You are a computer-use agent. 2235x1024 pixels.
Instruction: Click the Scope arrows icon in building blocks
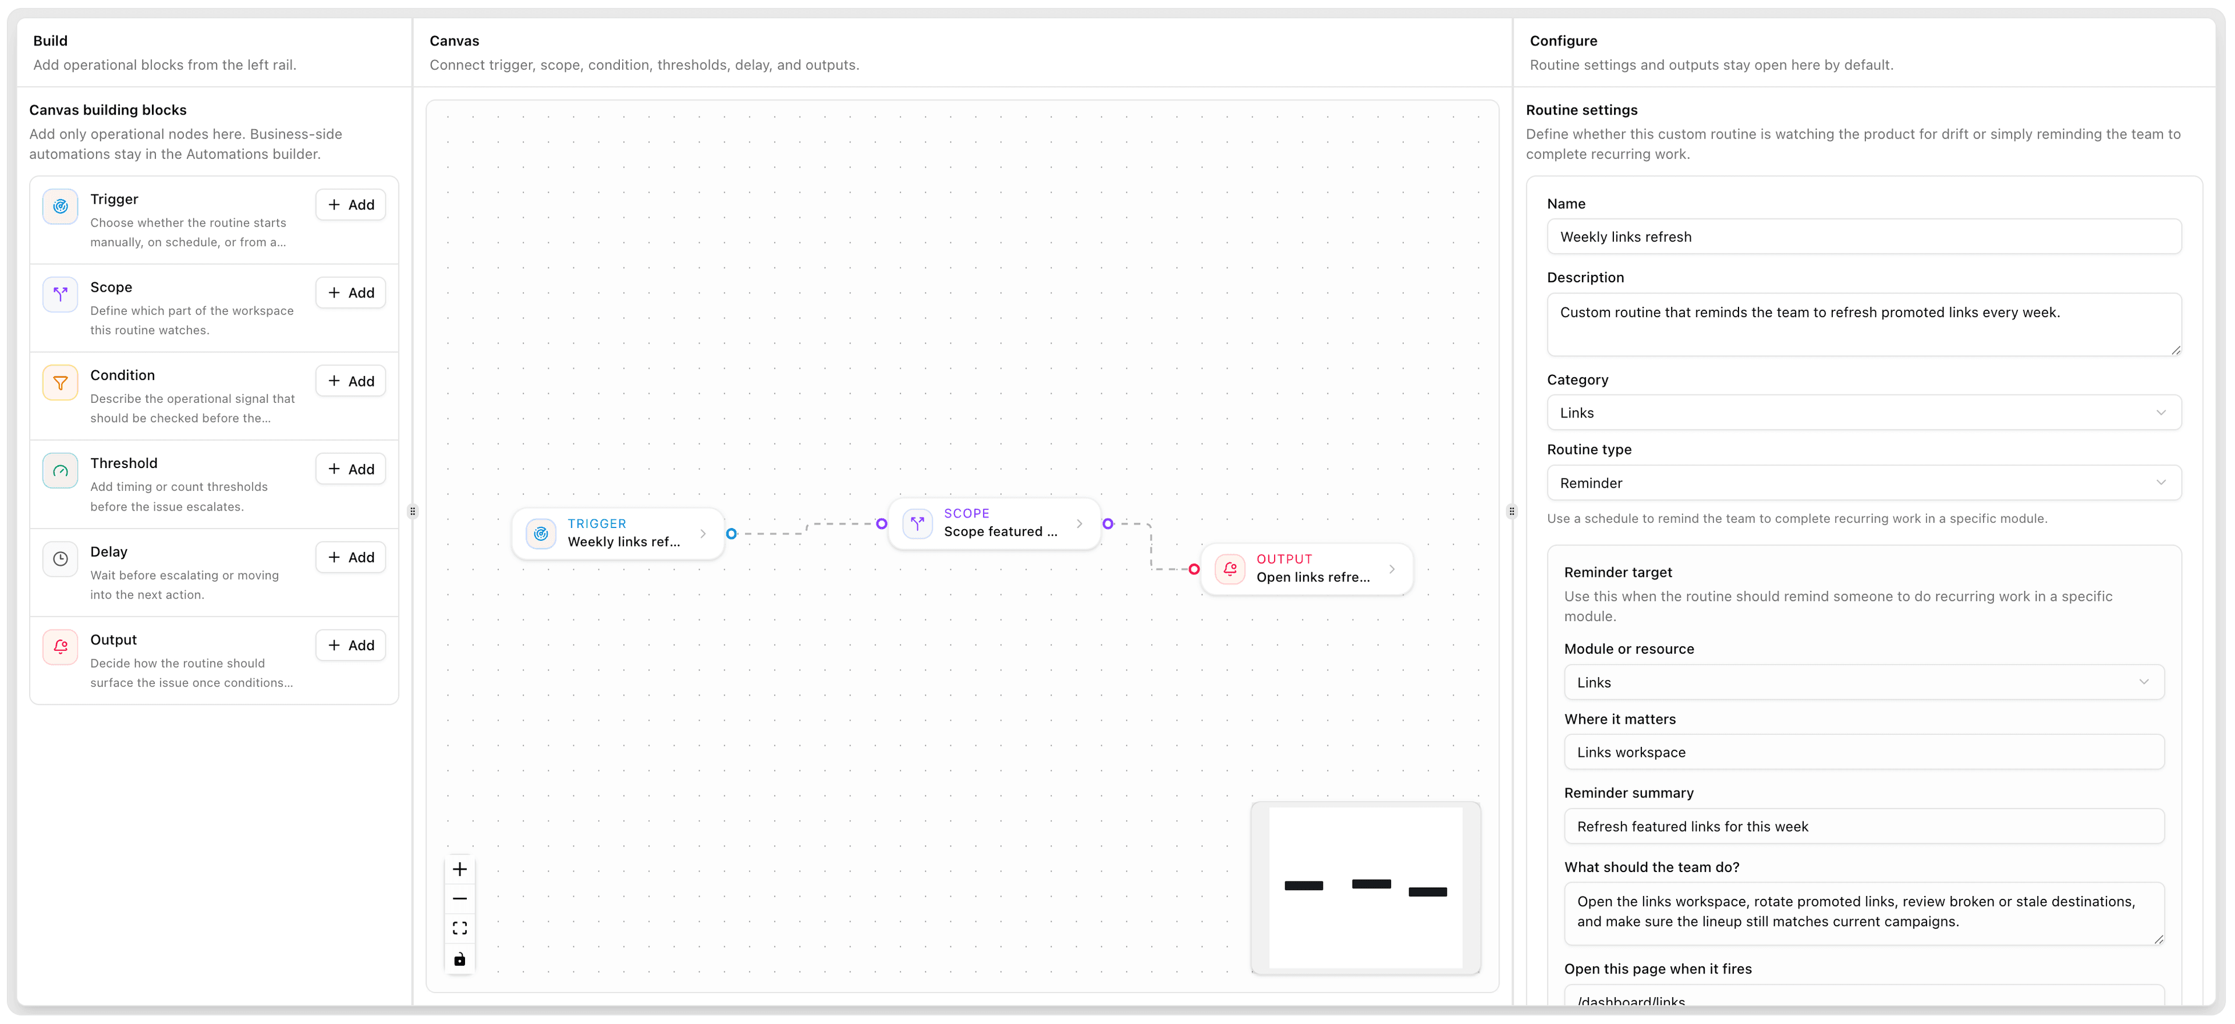tap(60, 294)
